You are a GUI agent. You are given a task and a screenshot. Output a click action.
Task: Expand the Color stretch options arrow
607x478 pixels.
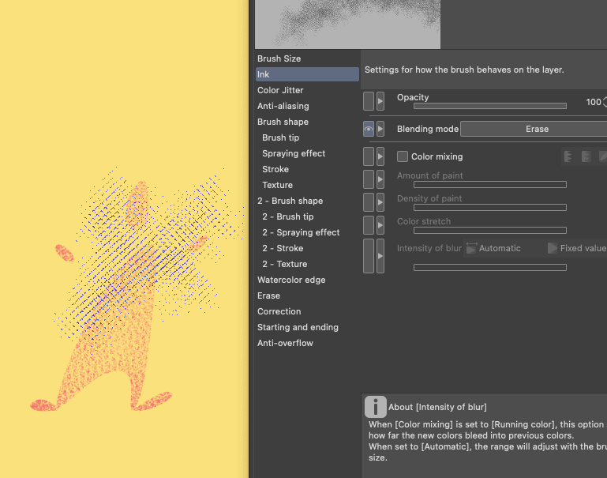click(x=380, y=225)
